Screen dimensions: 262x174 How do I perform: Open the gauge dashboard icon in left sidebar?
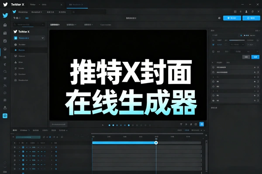[5, 49]
